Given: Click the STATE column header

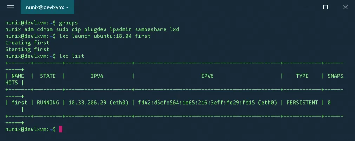Looking at the screenshot, I should click(x=48, y=76).
